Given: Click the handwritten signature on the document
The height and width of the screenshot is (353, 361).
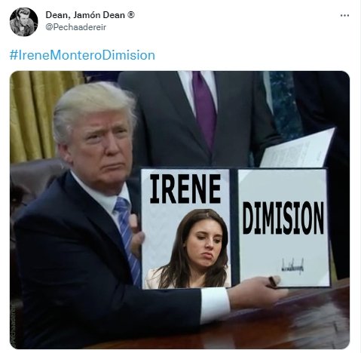Looking at the screenshot, I should [x=292, y=266].
